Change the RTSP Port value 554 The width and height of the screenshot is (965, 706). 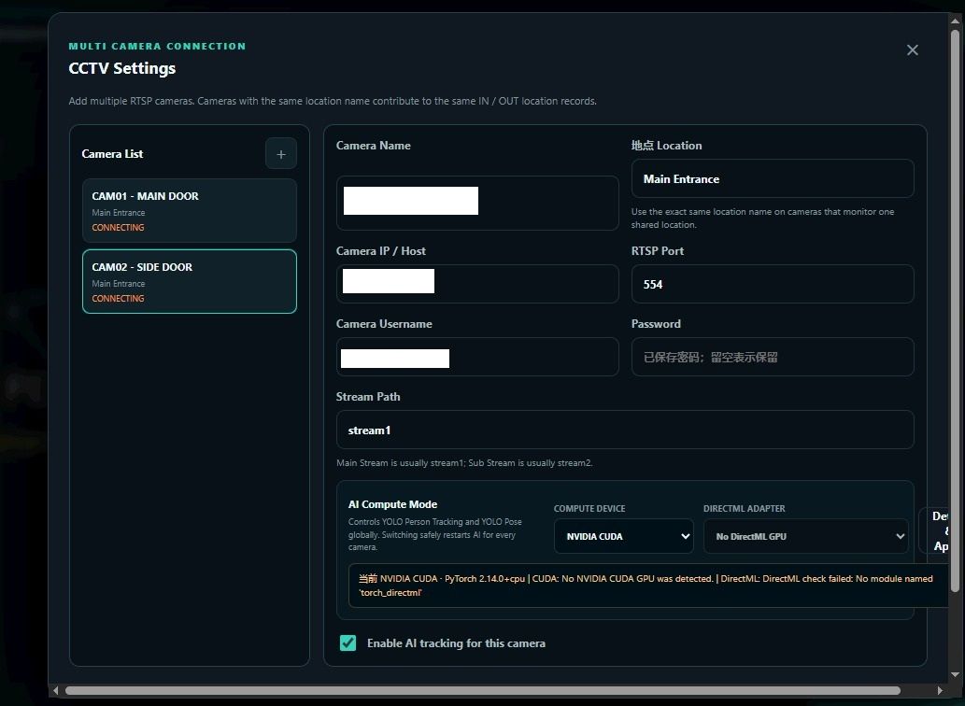click(x=773, y=284)
